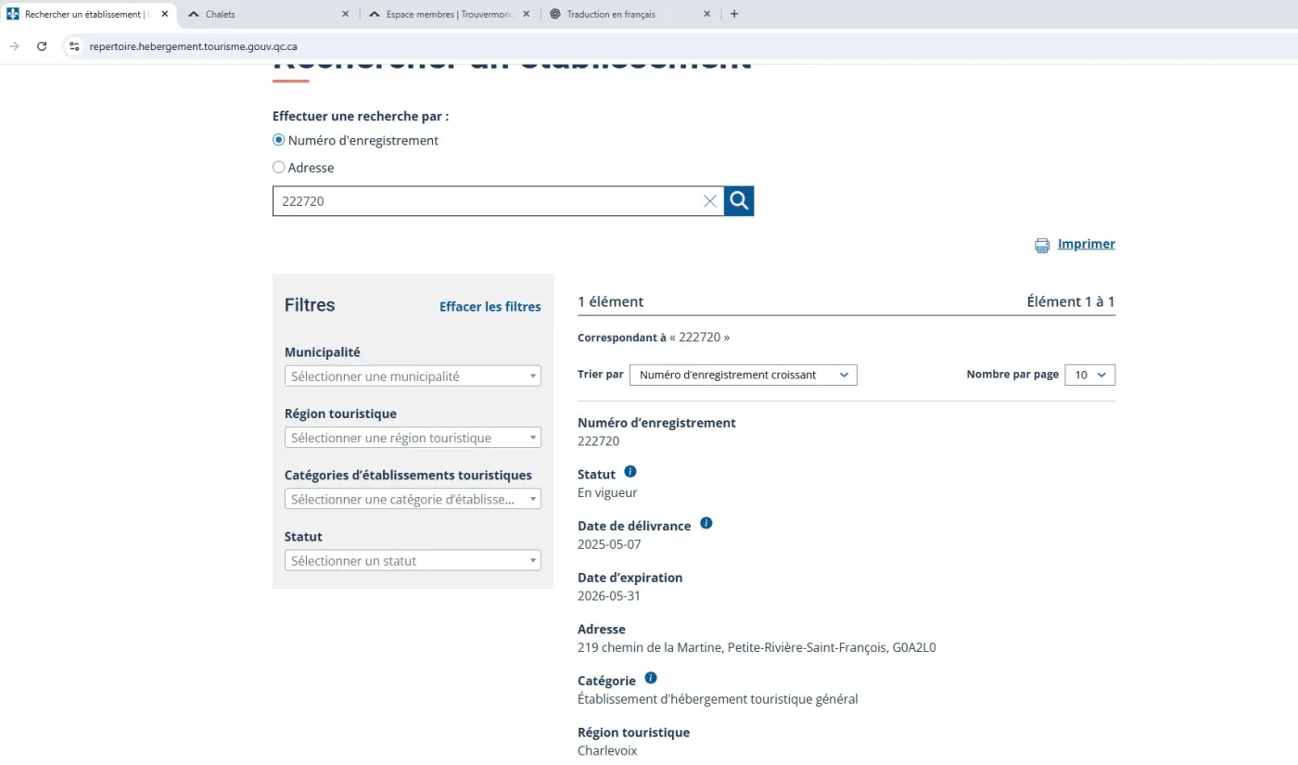
Task: Click the Charlevoix region value
Action: (x=607, y=750)
